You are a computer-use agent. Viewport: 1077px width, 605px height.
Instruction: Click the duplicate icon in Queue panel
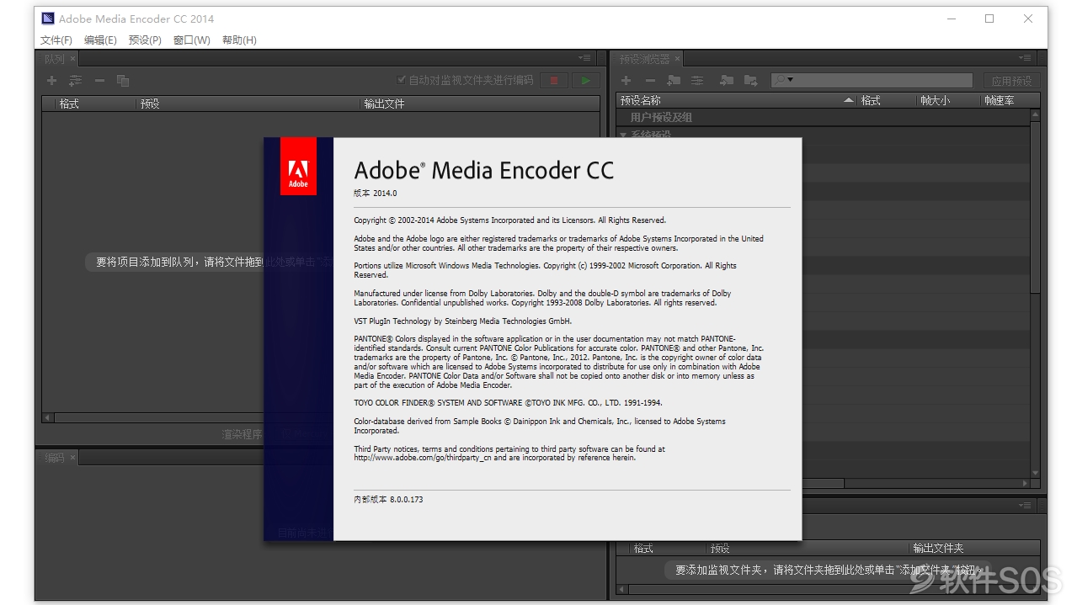coord(123,81)
